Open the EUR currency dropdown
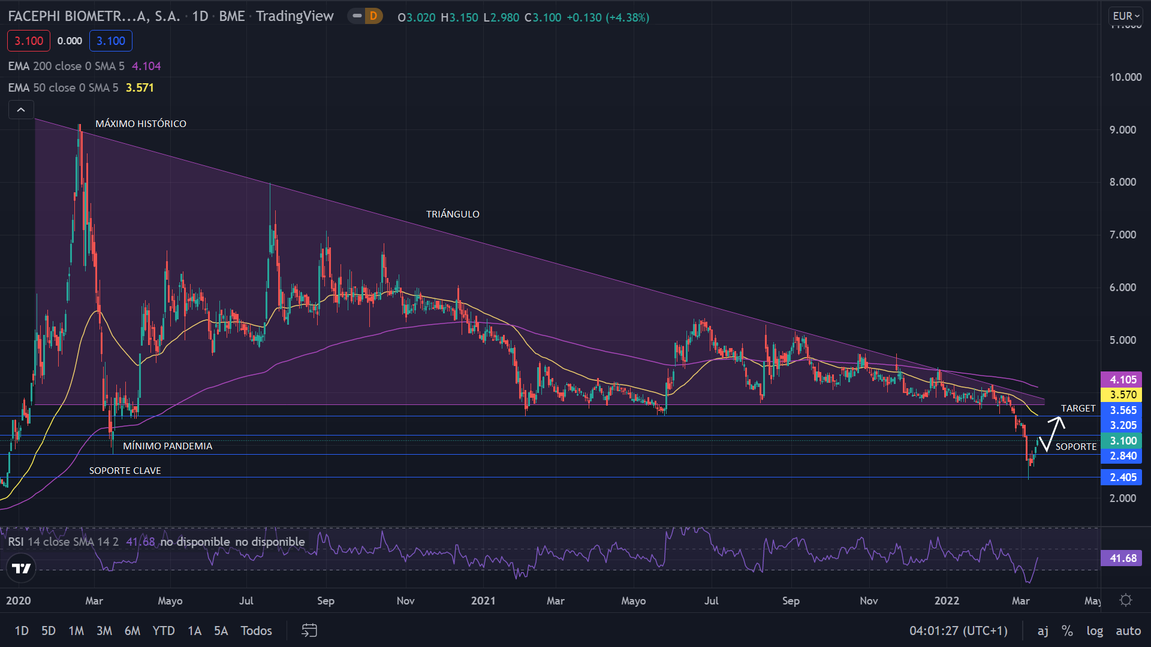 1125,16
